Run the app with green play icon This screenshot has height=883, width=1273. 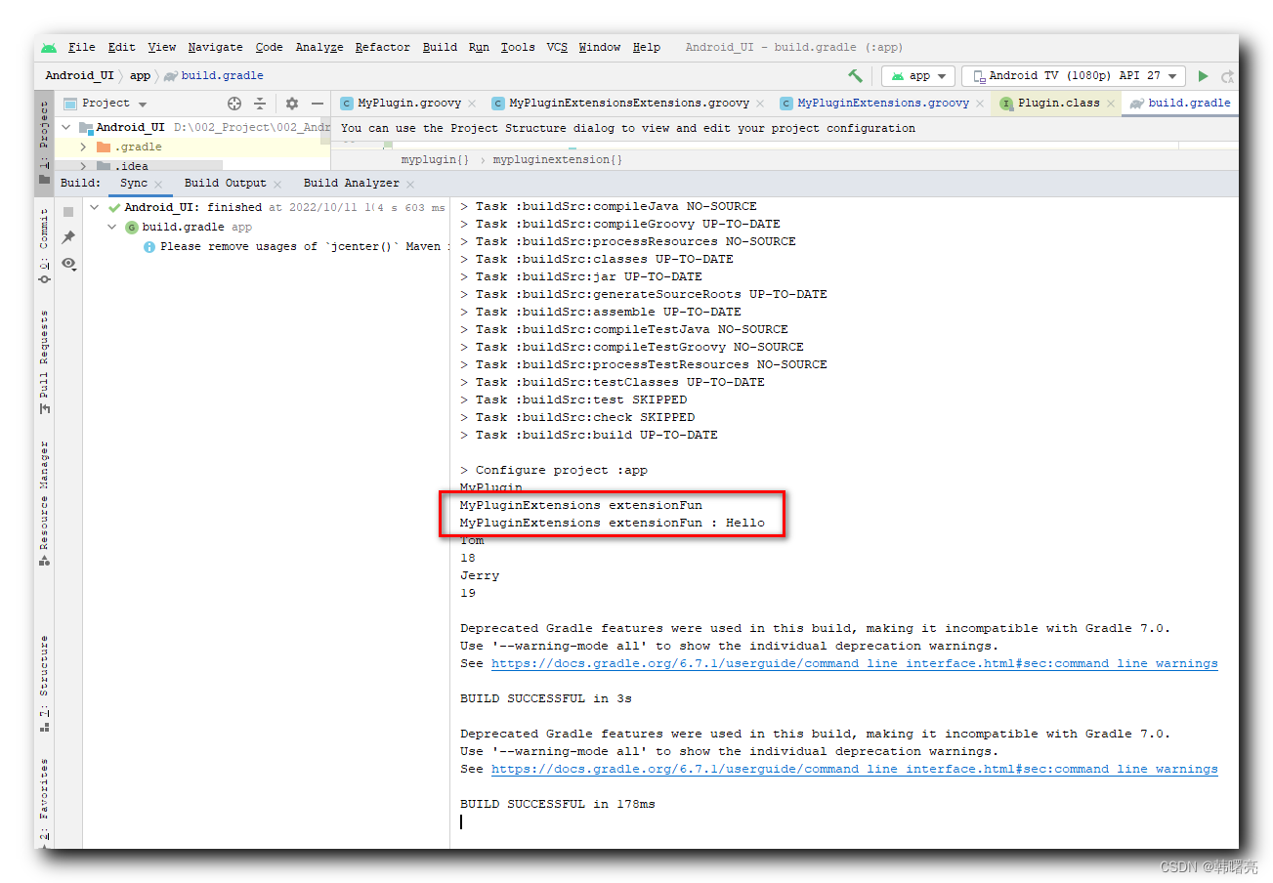(x=1203, y=75)
